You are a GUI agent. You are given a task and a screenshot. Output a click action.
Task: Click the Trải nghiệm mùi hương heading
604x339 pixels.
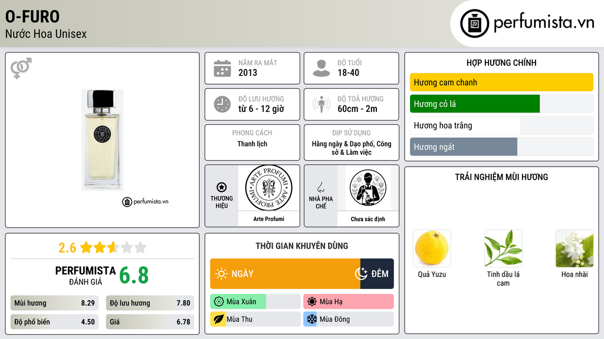click(501, 177)
